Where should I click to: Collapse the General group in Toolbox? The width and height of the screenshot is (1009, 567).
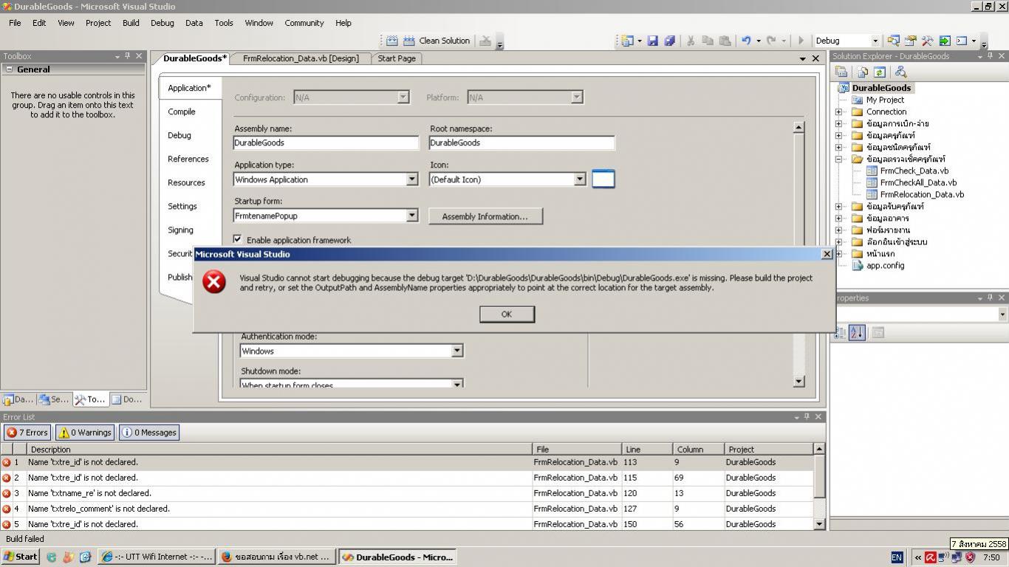pyautogui.click(x=9, y=69)
